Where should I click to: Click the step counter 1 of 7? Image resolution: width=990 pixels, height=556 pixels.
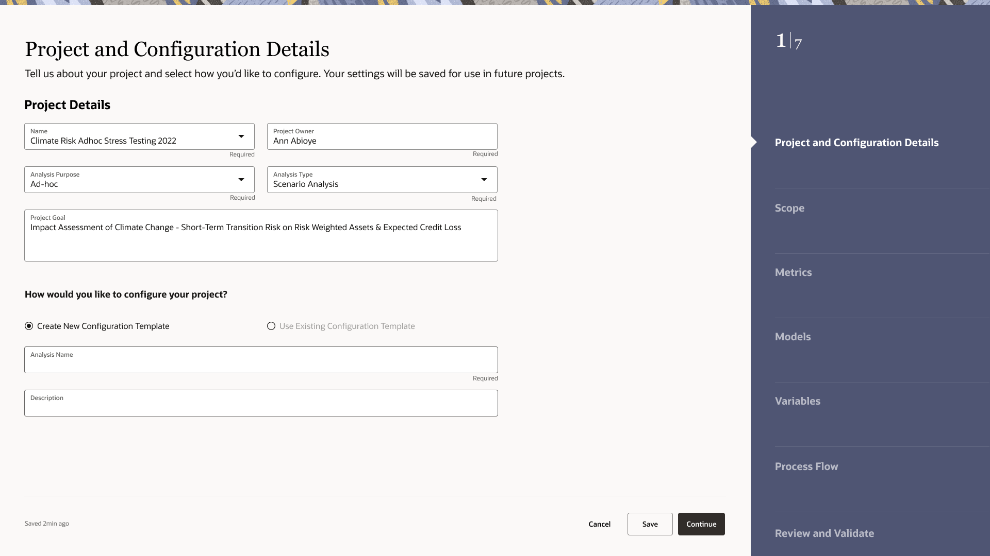click(x=789, y=41)
